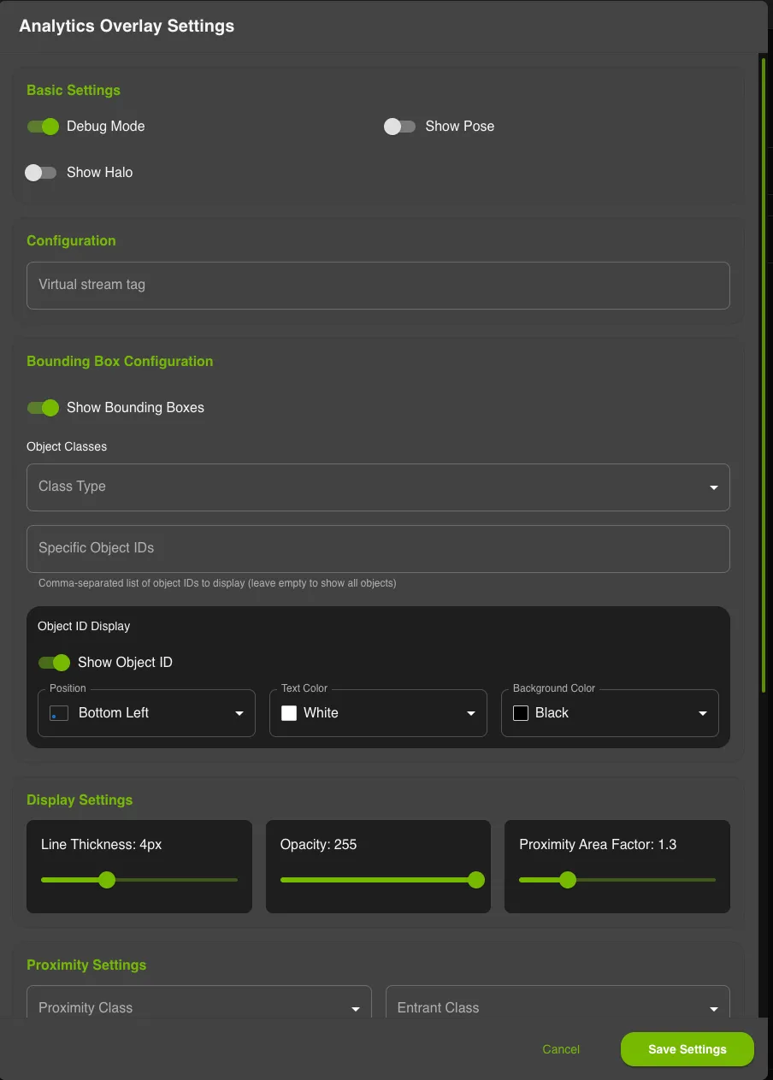773x1080 pixels.
Task: Toggle the Show Object ID switch
Action: point(54,663)
